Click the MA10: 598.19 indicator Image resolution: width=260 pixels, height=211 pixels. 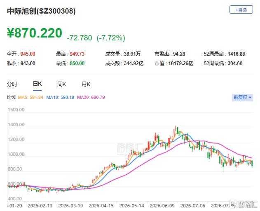point(60,97)
